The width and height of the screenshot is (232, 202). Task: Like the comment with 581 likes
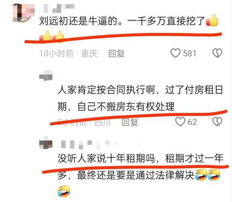[175, 53]
